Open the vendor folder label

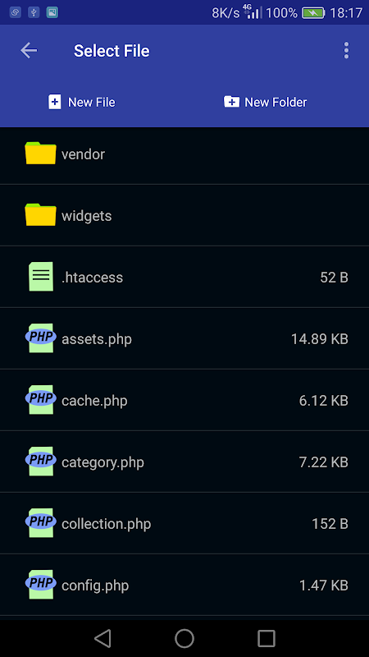pyautogui.click(x=83, y=154)
